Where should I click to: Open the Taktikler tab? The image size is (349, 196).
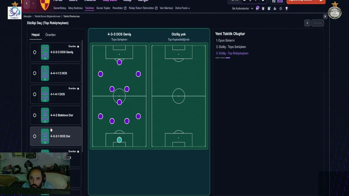[x=89, y=8]
